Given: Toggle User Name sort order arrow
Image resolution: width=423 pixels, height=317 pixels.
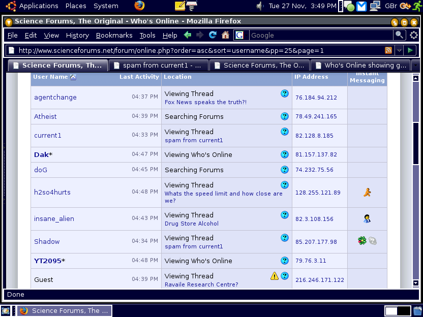Looking at the screenshot, I should tap(73, 77).
